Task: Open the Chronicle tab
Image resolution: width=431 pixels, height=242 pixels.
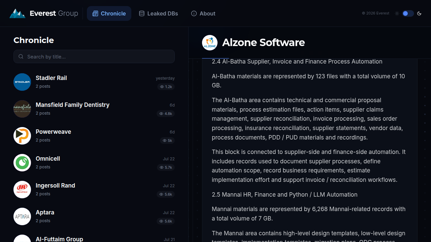Action: 109,13
